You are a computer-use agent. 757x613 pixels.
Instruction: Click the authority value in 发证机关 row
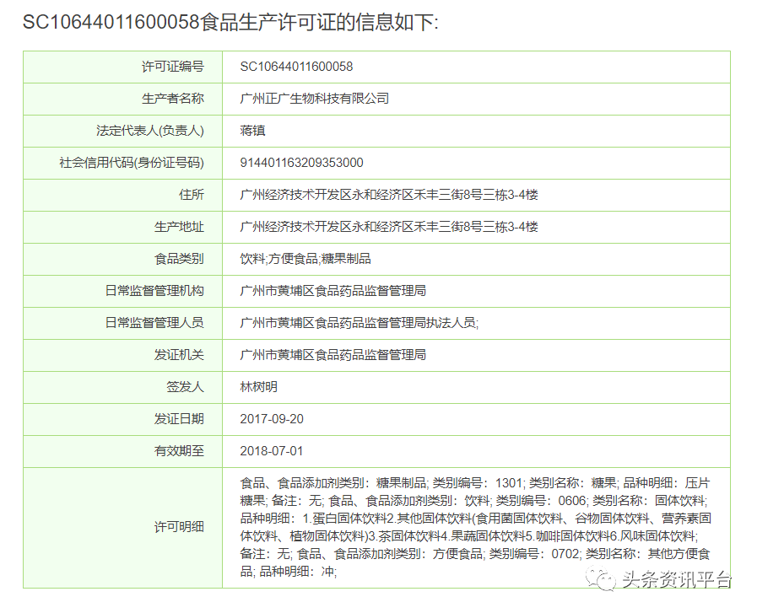tap(333, 355)
